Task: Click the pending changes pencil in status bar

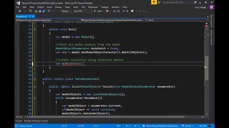Action: [135, 126]
